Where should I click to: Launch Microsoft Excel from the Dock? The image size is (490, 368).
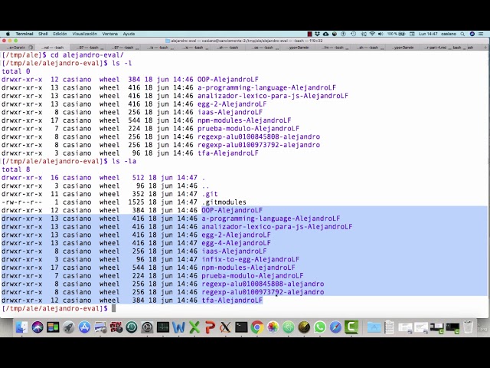[194, 327]
